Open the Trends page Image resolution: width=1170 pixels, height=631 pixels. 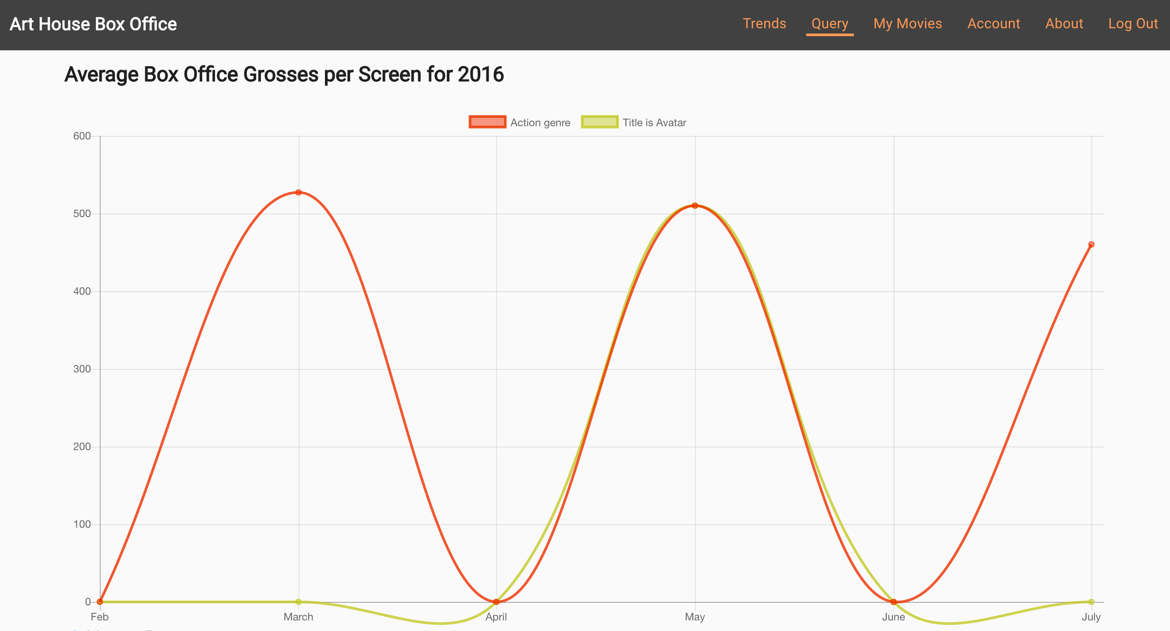[764, 23]
